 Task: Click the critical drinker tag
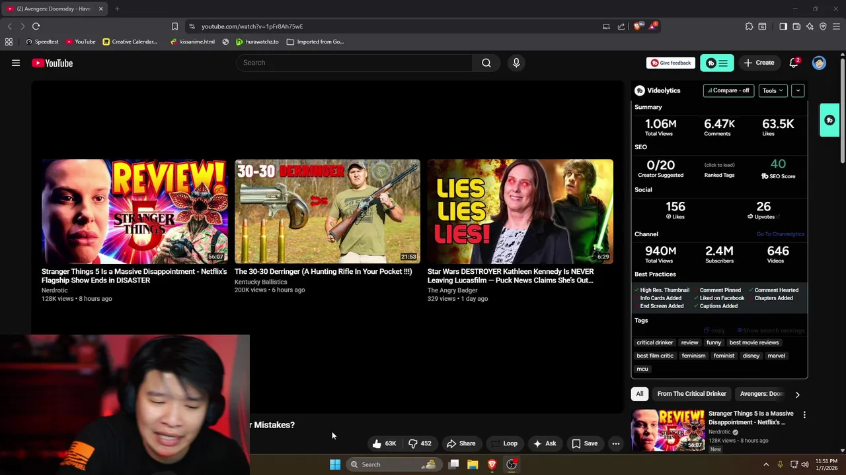654,342
